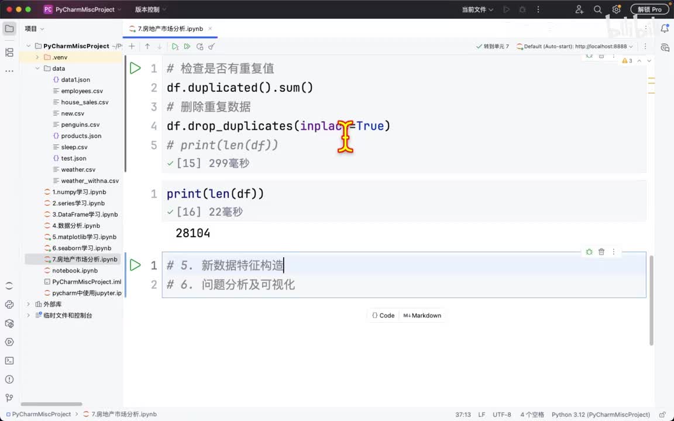This screenshot has height=421, width=674.
Task: Open 当前文件 run configuration dropdown
Action: [x=477, y=9]
